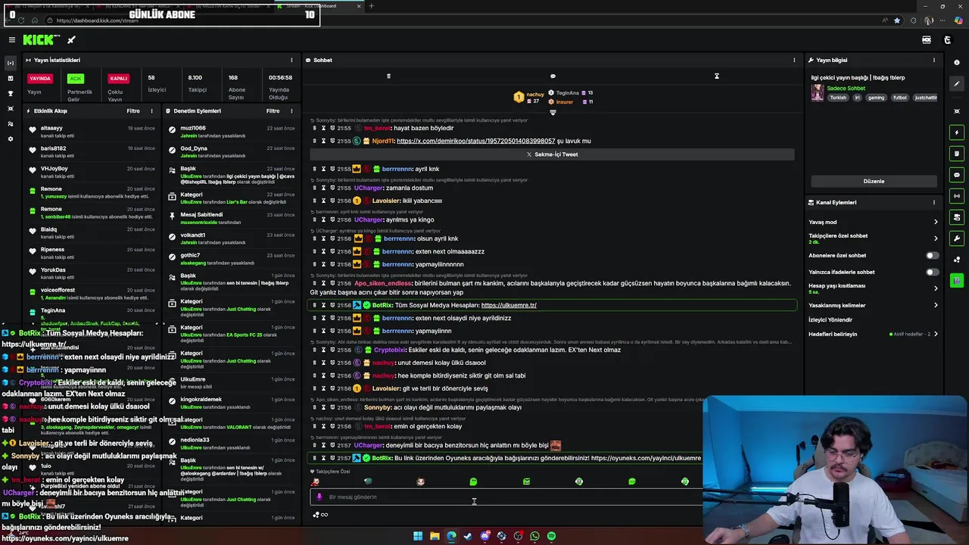Viewport: 969px width, 545px height.
Task: Open Steam from taskbar
Action: pos(468,536)
